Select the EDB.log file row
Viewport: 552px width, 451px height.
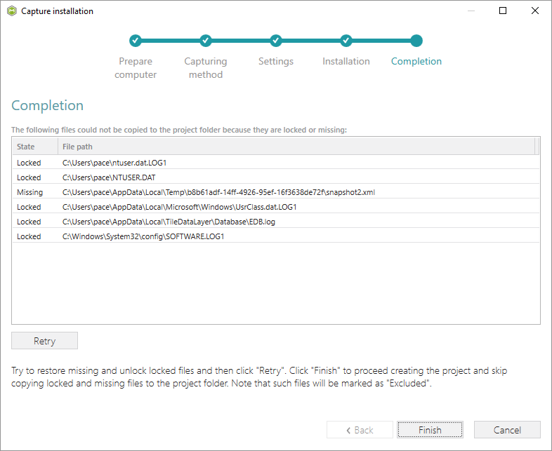point(275,222)
